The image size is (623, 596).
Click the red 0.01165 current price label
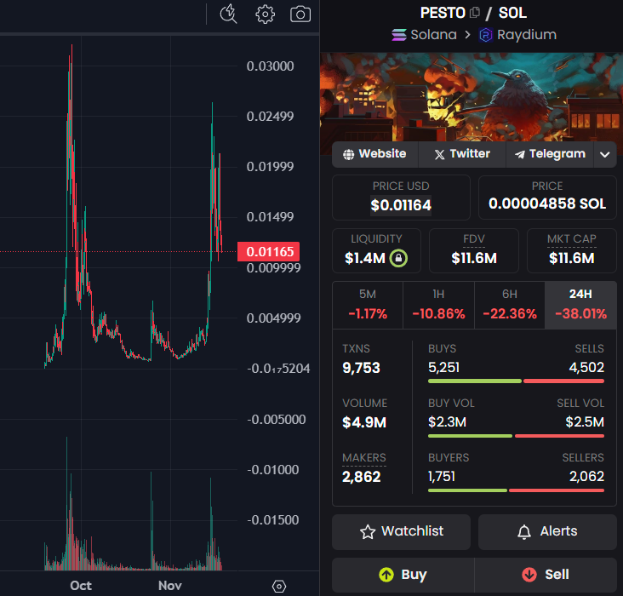269,252
